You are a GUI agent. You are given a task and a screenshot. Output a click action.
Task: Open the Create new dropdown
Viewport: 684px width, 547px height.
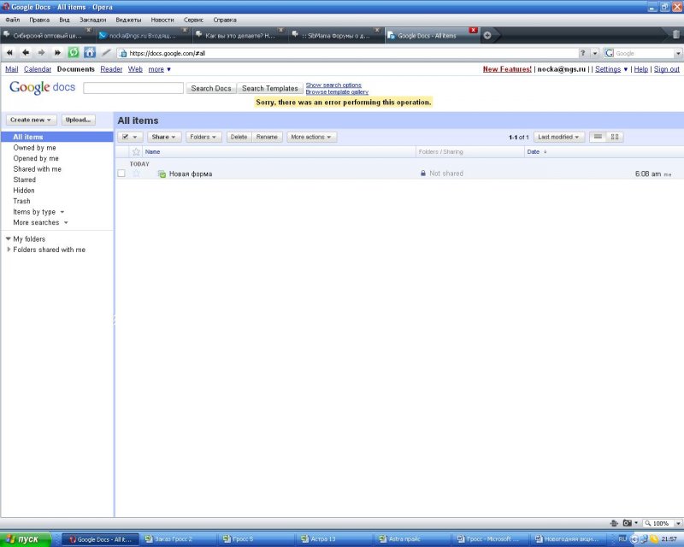(x=31, y=120)
